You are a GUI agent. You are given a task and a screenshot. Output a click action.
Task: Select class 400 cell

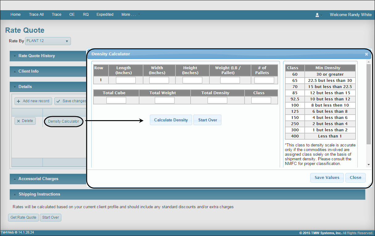295,136
